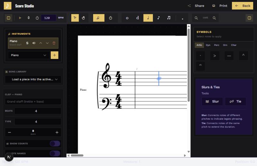Zoom out with left magnifier icon
257x166 pixels.
click(x=196, y=18)
